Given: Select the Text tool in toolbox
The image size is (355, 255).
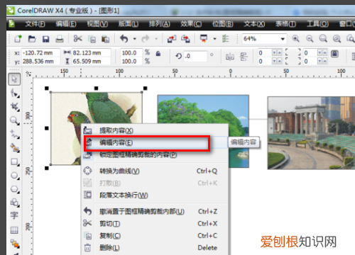Looking at the screenshot, I should [x=14, y=216].
